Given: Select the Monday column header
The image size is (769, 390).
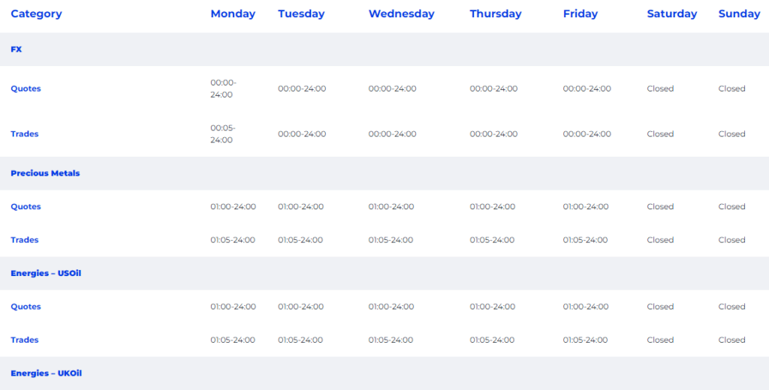Looking at the screenshot, I should [x=233, y=13].
